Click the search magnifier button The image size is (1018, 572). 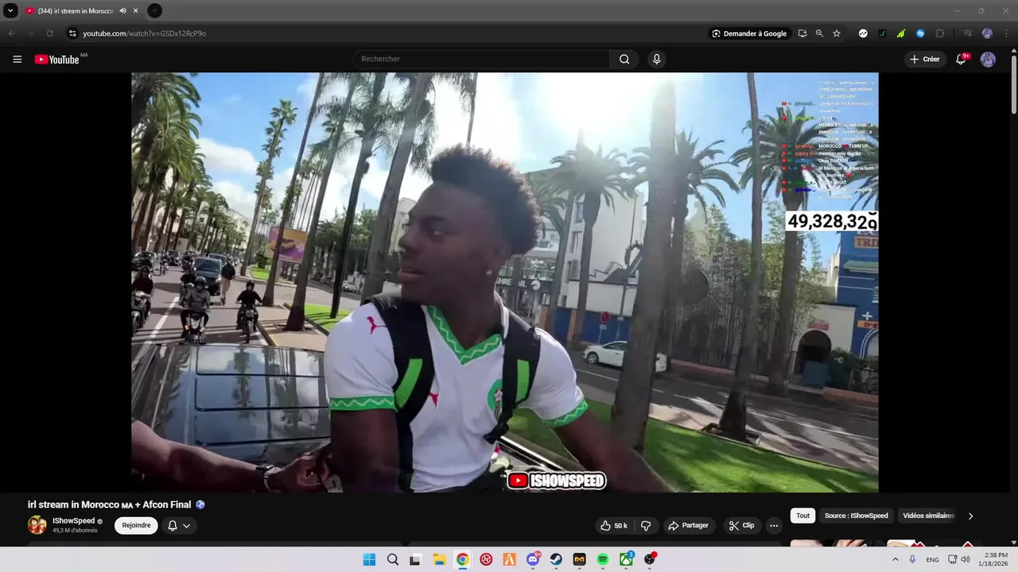click(x=624, y=60)
